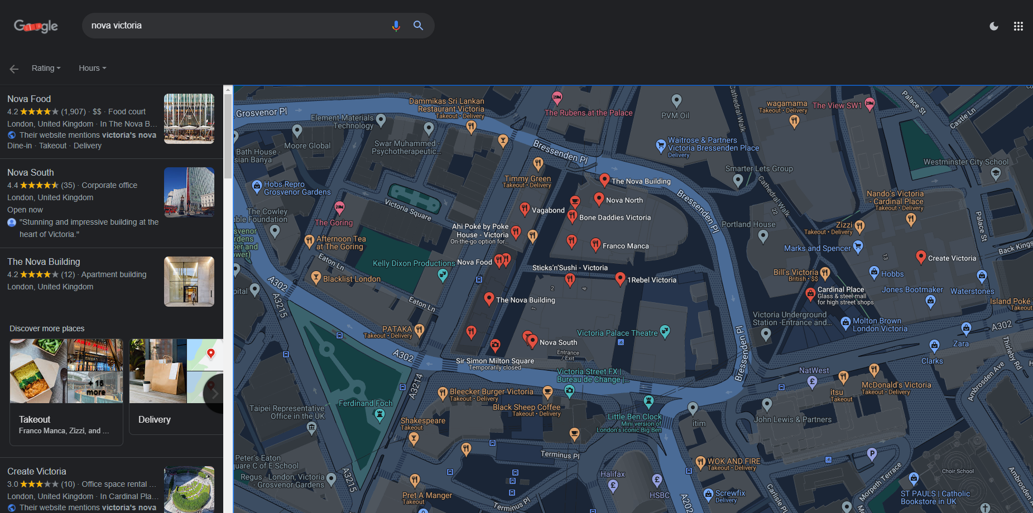1033x513 pixels.
Task: Show next discover cards with chevron
Action: 214,394
